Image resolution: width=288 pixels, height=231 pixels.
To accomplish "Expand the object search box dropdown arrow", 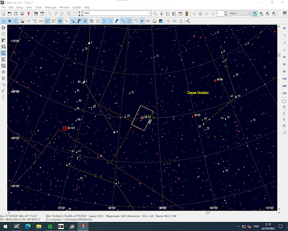I will [149, 13].
